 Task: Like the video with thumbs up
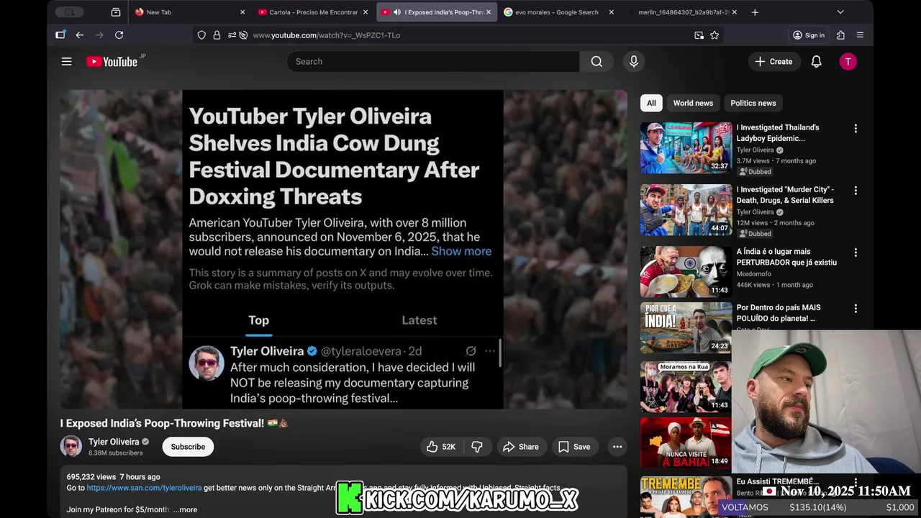pyautogui.click(x=441, y=447)
